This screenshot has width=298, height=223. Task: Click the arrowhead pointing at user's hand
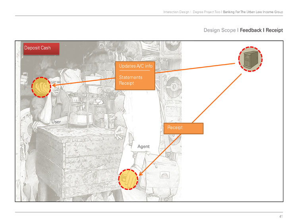point(54,85)
